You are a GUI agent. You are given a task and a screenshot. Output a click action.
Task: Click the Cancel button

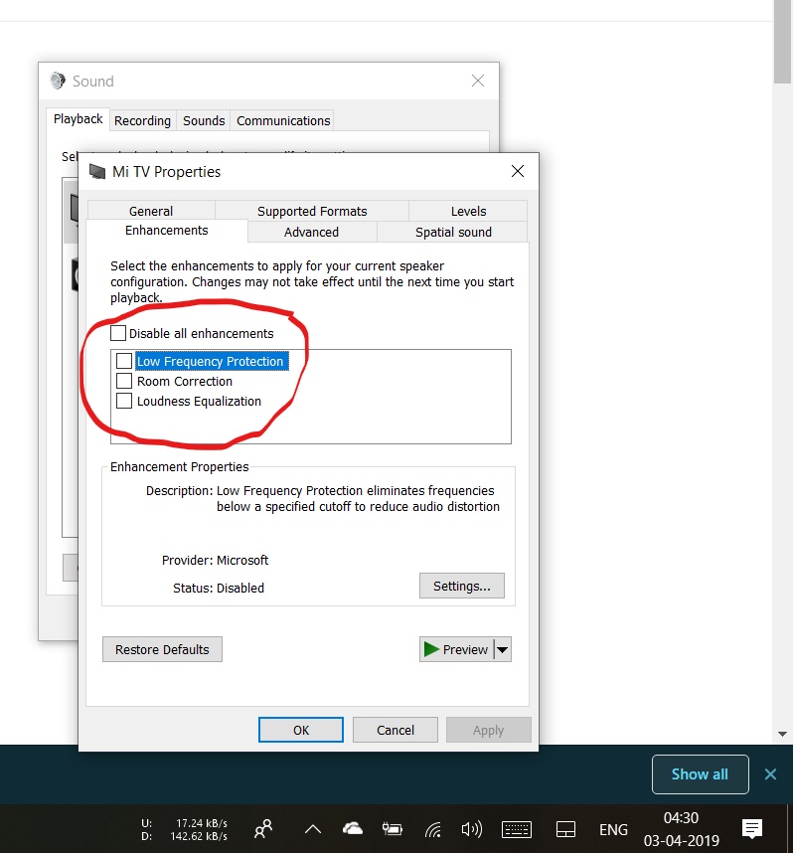[x=396, y=730]
